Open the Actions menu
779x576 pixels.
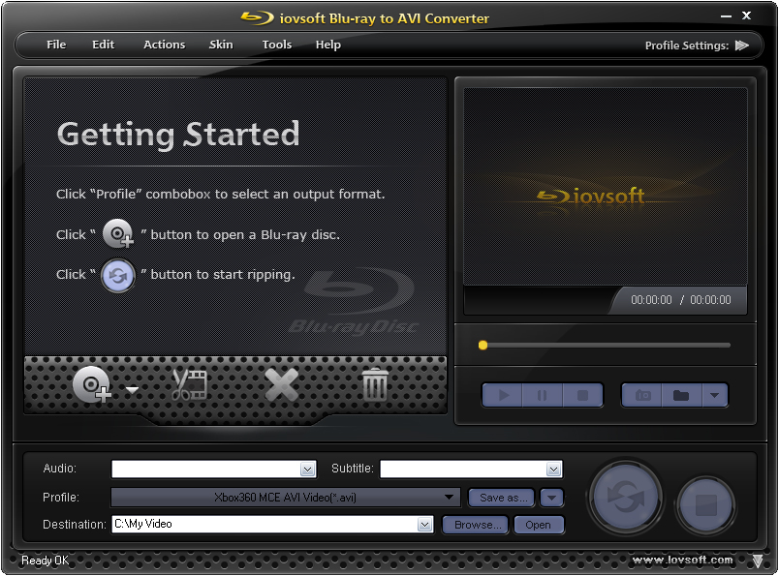[164, 45]
